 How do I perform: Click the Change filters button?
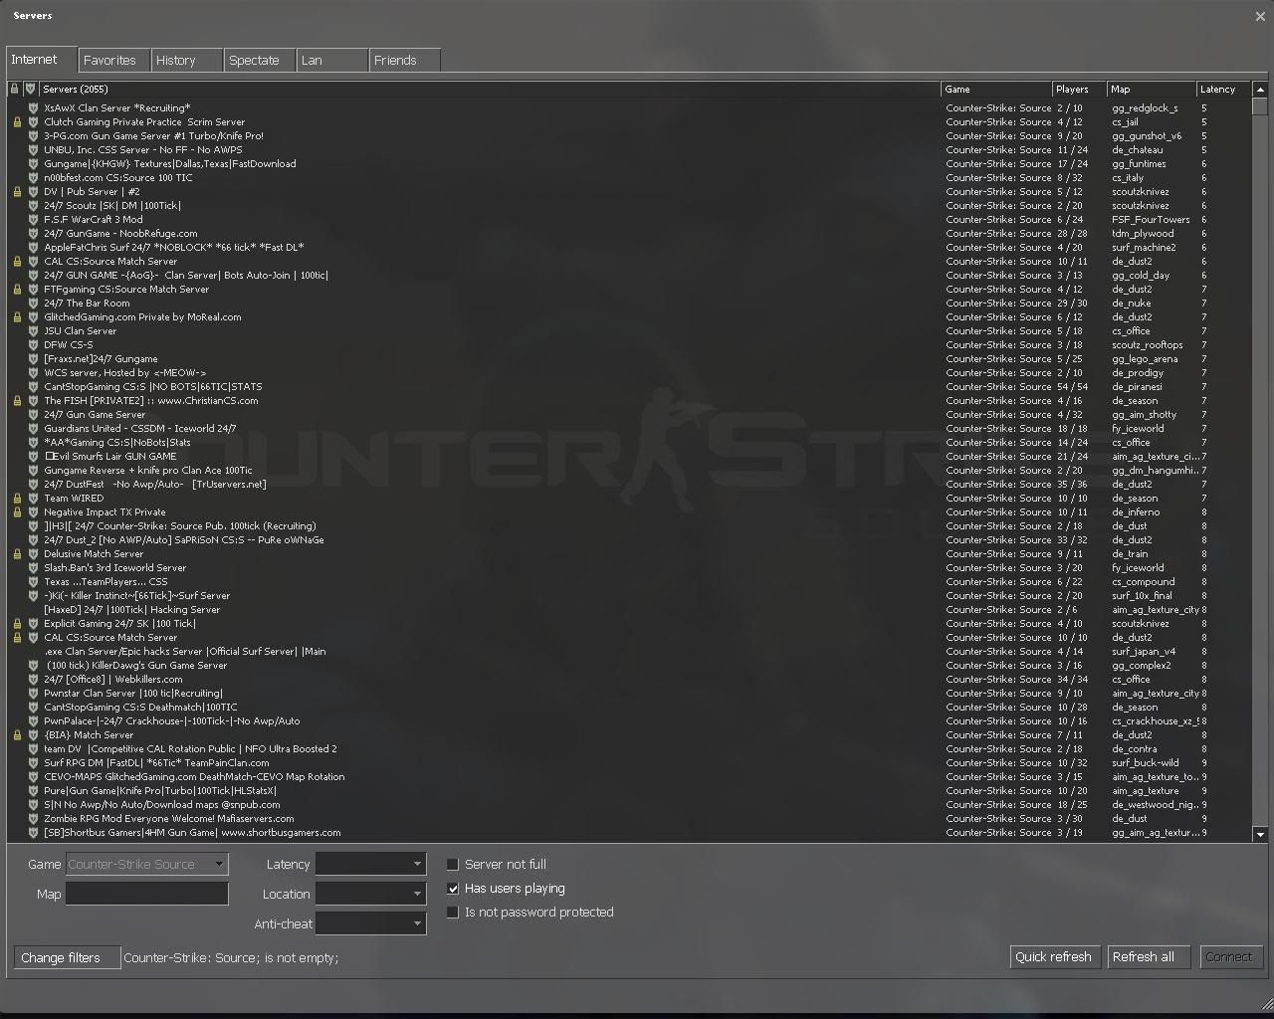point(62,957)
